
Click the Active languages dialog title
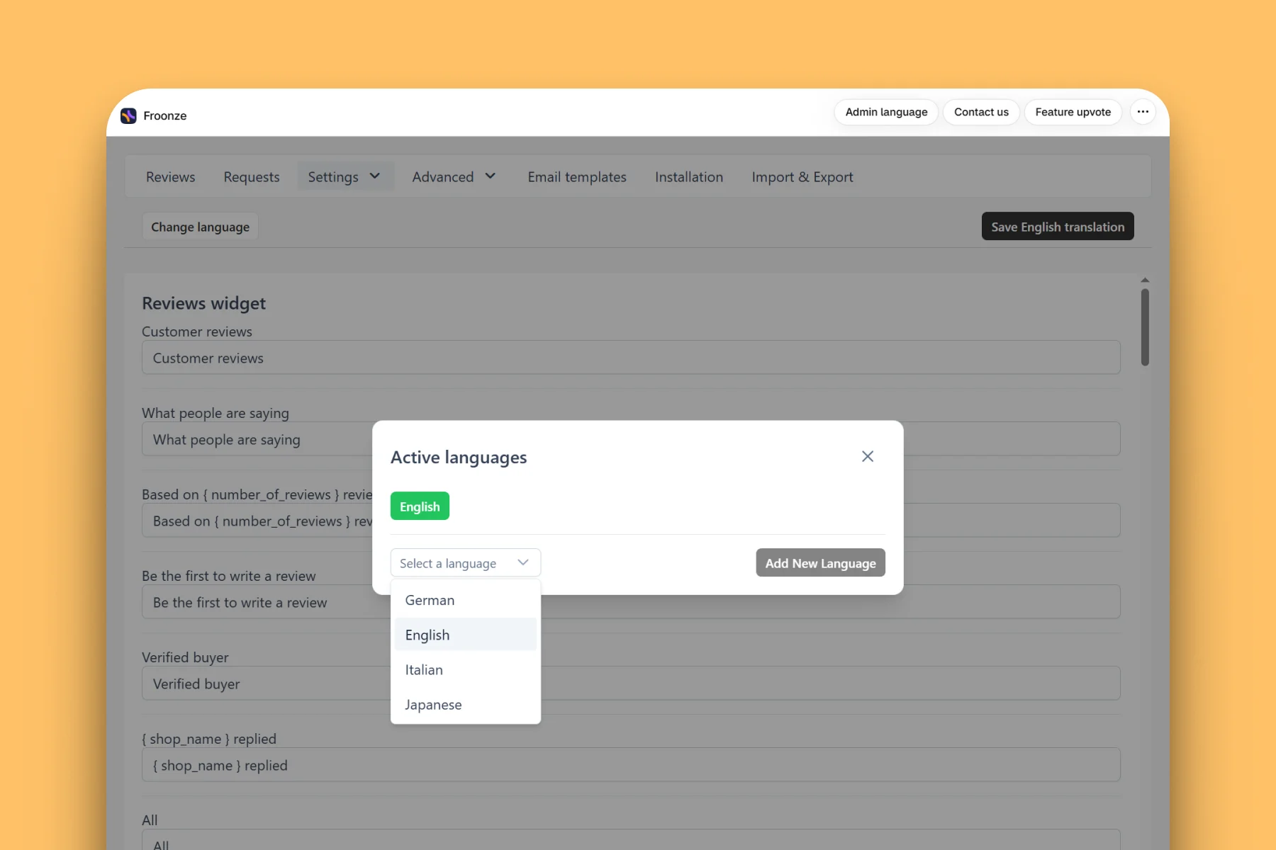pyautogui.click(x=459, y=458)
